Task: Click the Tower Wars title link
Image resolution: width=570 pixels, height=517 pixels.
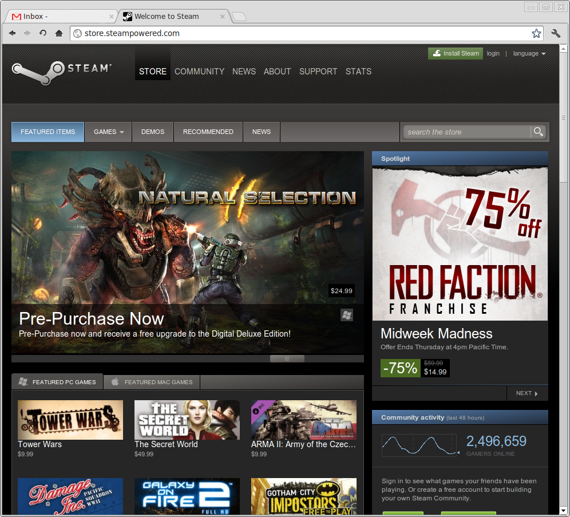Action: [x=39, y=444]
